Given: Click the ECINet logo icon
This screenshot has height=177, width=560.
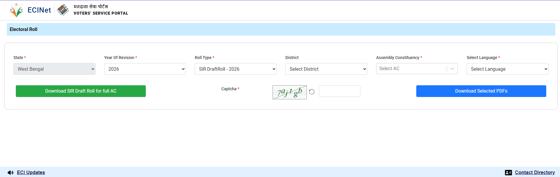Looking at the screenshot, I should click(x=16, y=10).
